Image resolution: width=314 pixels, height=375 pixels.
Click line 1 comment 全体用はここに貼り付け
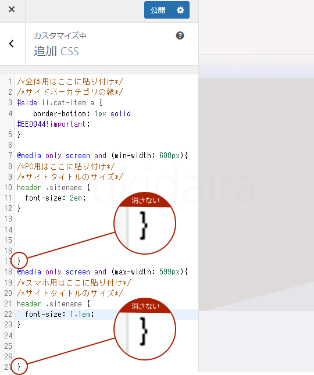pyautogui.click(x=70, y=81)
